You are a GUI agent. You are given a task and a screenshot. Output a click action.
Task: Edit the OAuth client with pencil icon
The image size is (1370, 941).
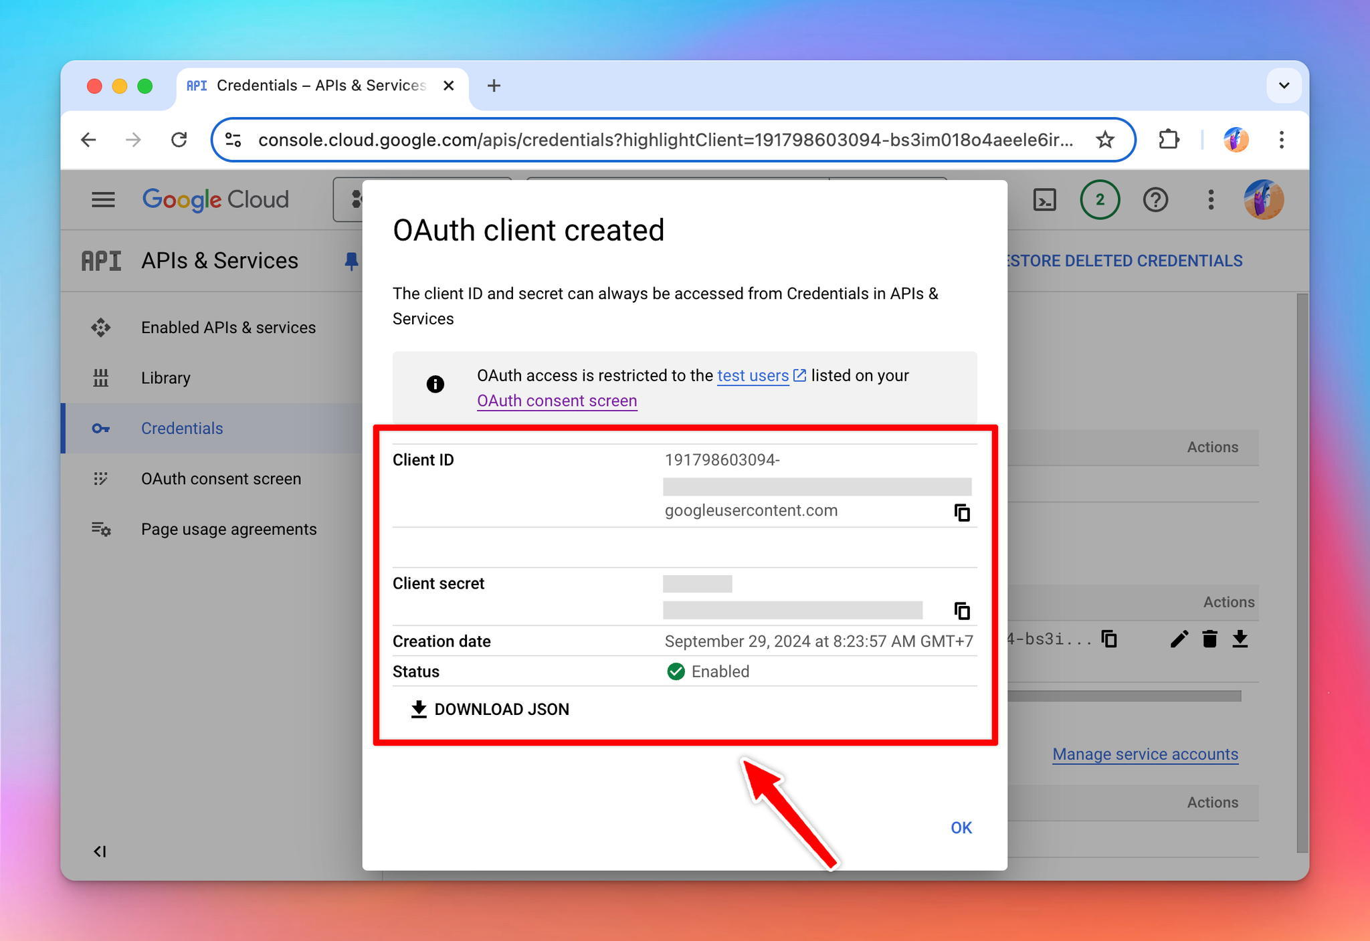coord(1179,639)
